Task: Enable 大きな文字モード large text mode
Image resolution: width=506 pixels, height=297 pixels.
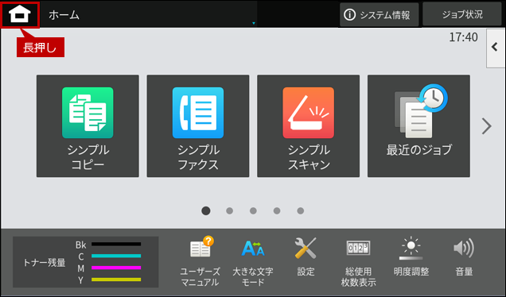Action: click(x=253, y=261)
